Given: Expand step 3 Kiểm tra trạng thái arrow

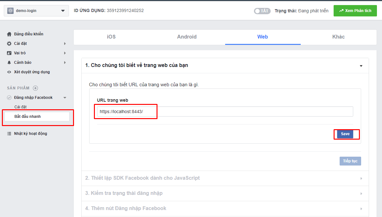Looking at the screenshot, I should click(x=361, y=194).
